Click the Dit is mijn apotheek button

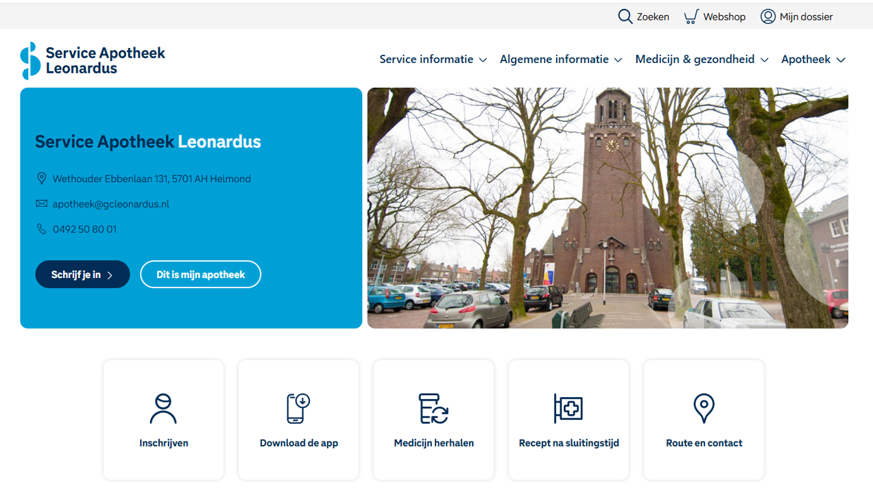[x=200, y=275]
